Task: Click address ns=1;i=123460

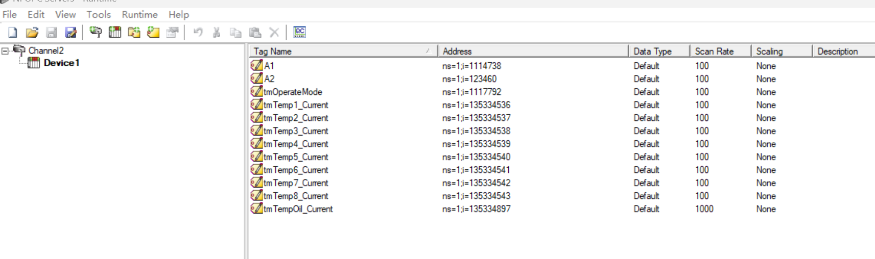Action: click(x=469, y=79)
